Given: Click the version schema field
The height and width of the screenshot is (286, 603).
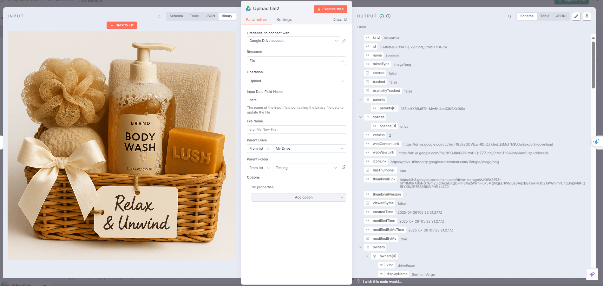Looking at the screenshot, I should point(375,135).
